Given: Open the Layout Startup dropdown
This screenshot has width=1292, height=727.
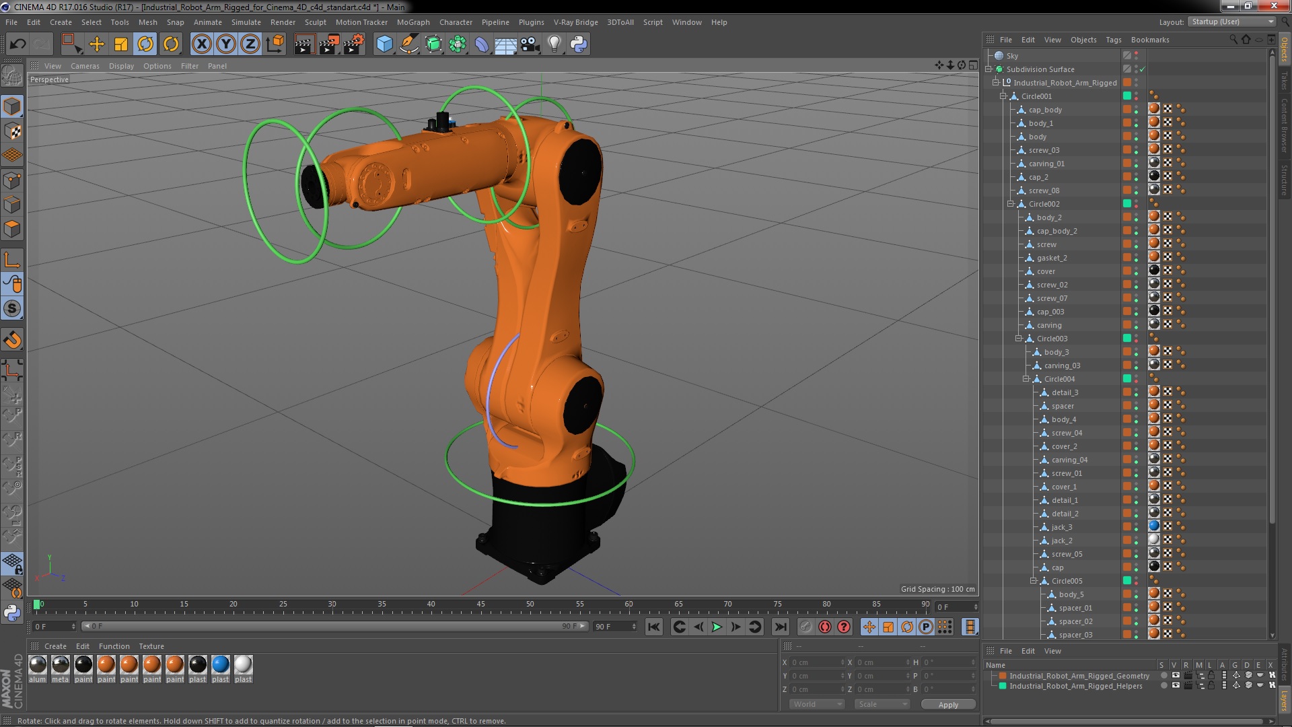Looking at the screenshot, I should point(1231,22).
